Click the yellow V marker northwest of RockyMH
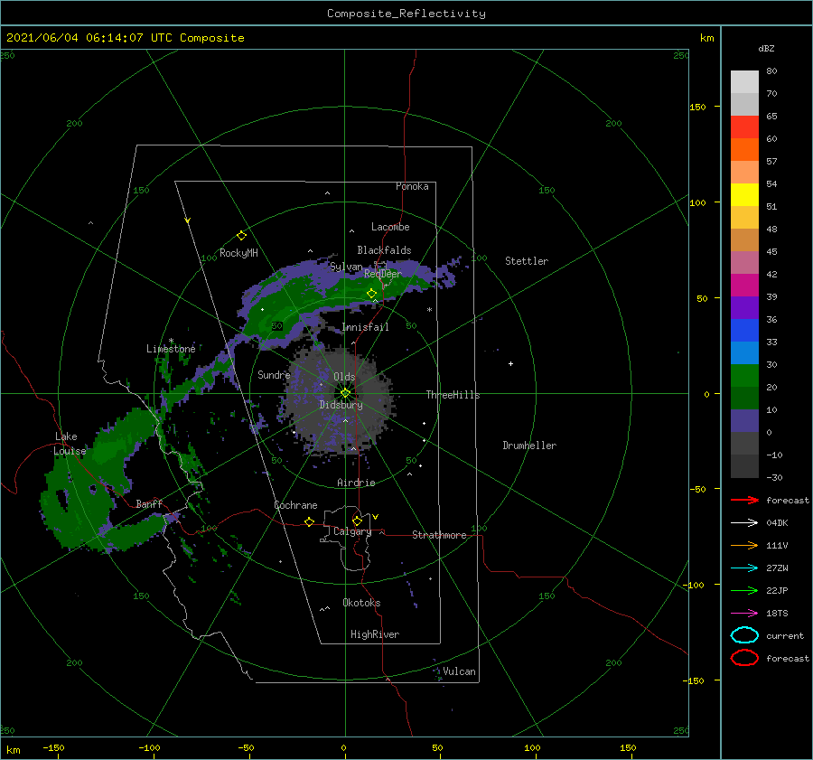The width and height of the screenshot is (813, 760). [x=188, y=220]
